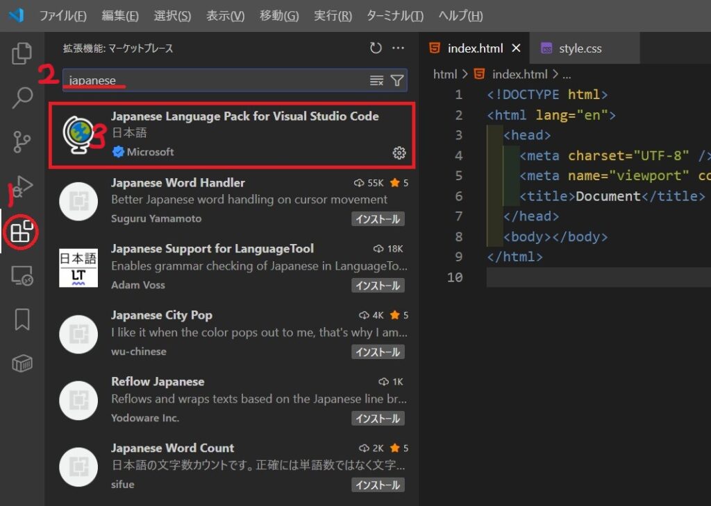711x506 pixels.
Task: Click publisher name Suguru Yamamoto
Action: point(156,218)
